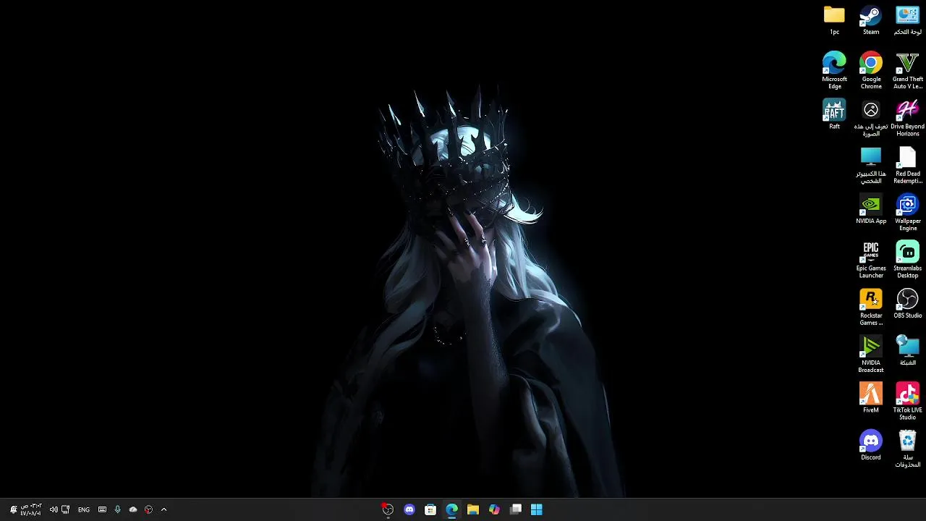Screen dimensions: 926x521
Task: Open Task View in the taskbar
Action: (516, 509)
